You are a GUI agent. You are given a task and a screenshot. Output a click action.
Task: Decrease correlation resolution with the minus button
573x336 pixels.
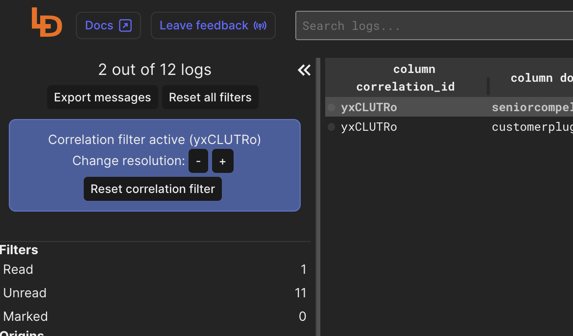pyautogui.click(x=198, y=161)
